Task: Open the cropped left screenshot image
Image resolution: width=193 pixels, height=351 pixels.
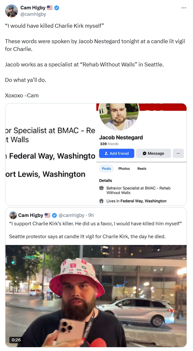Action: click(51, 154)
